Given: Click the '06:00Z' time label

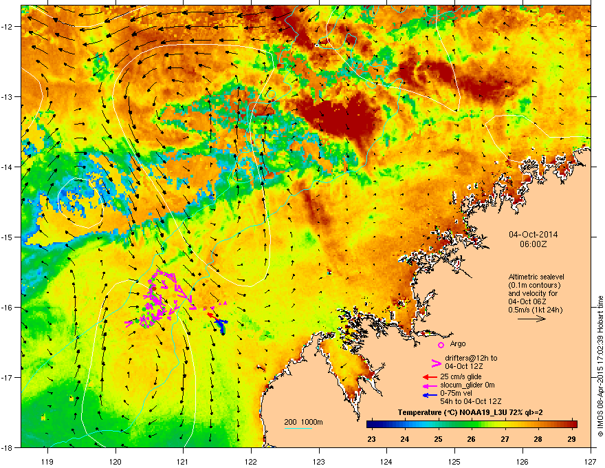Looking at the screenshot, I should [533, 244].
